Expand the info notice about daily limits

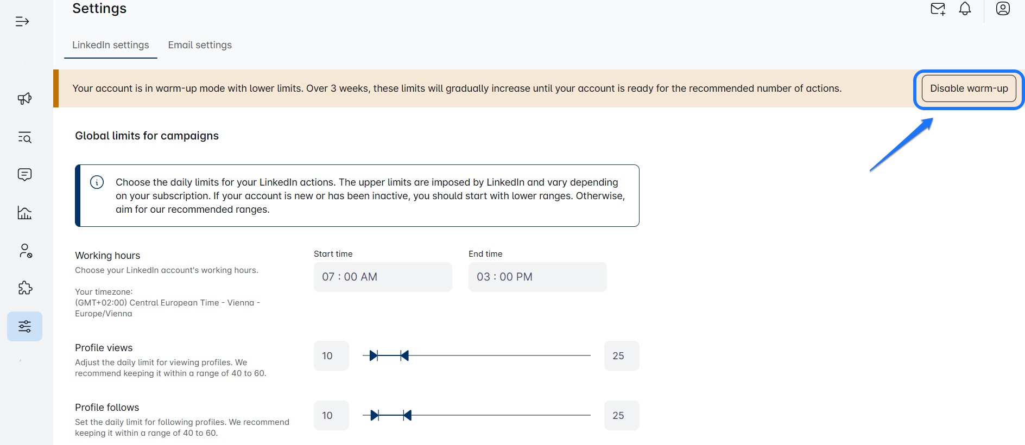click(97, 183)
